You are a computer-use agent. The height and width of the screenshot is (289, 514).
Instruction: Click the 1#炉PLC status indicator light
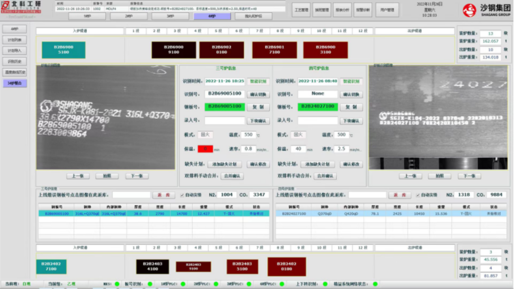pos(183,284)
